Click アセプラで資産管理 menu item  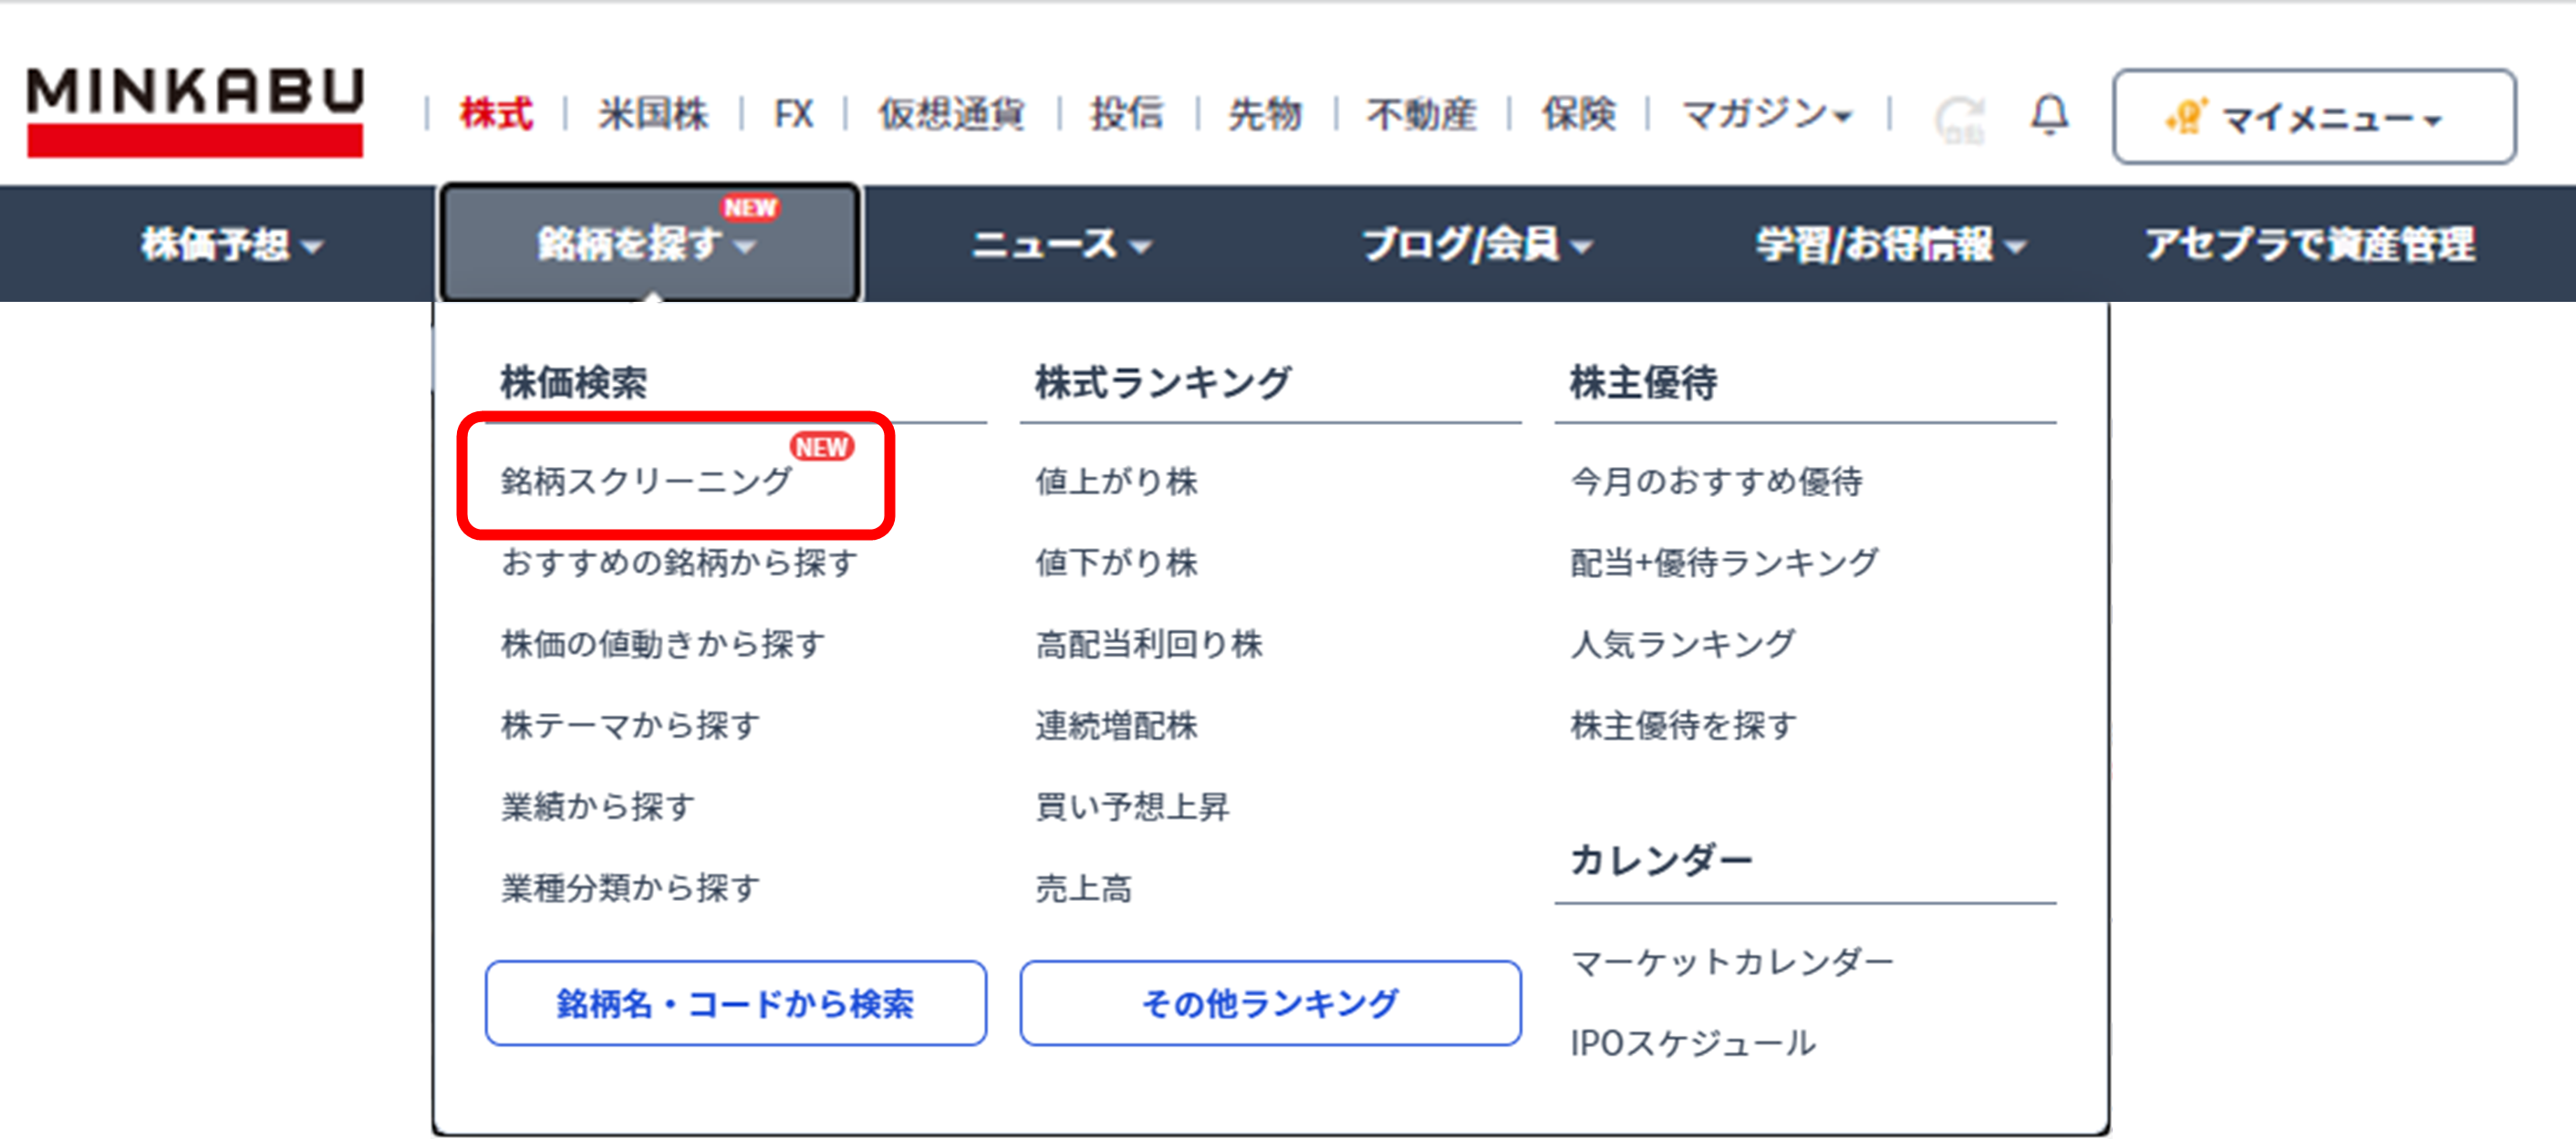tap(2309, 244)
